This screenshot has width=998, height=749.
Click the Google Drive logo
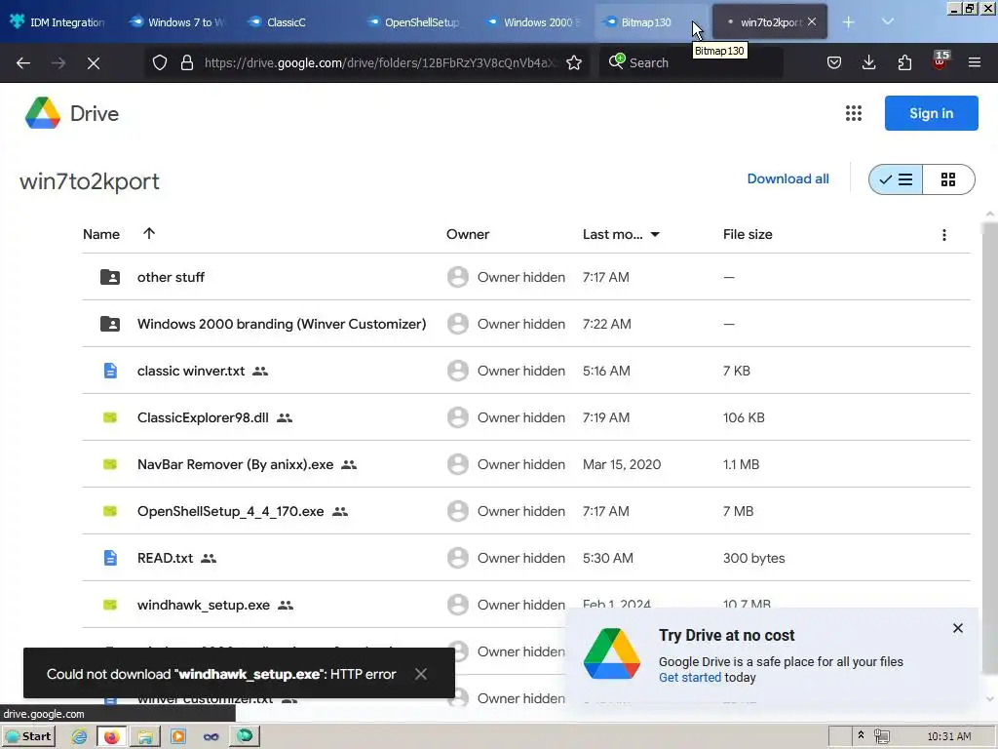(x=43, y=113)
